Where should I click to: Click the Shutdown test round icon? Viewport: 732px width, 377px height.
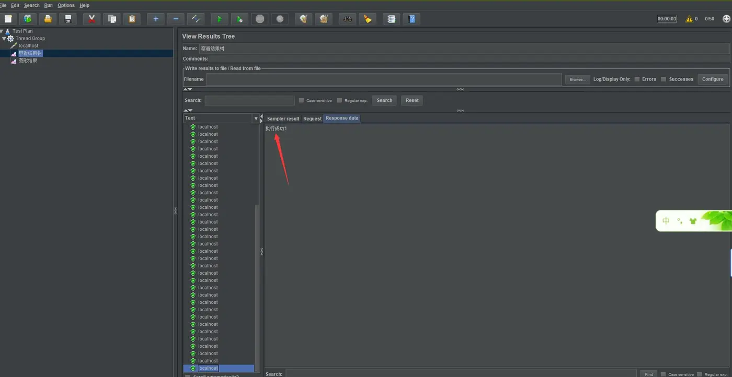[280, 19]
